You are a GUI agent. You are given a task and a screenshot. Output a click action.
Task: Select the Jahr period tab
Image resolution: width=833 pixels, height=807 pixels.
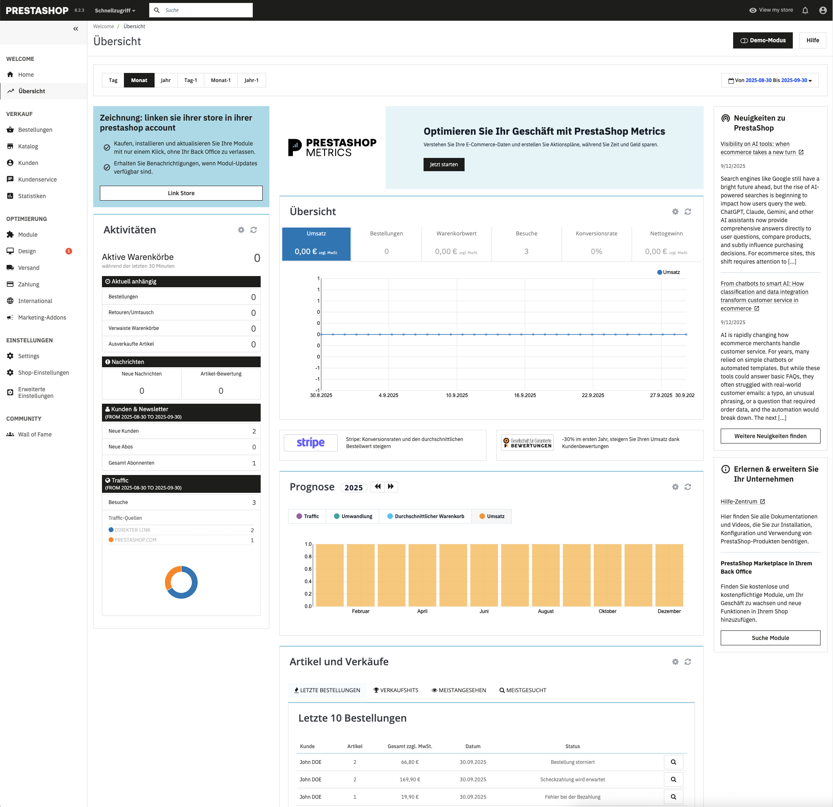click(x=165, y=80)
